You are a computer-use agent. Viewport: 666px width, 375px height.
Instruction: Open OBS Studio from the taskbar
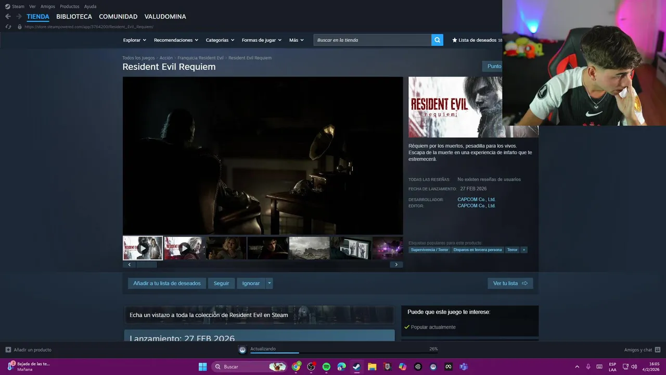click(x=311, y=367)
